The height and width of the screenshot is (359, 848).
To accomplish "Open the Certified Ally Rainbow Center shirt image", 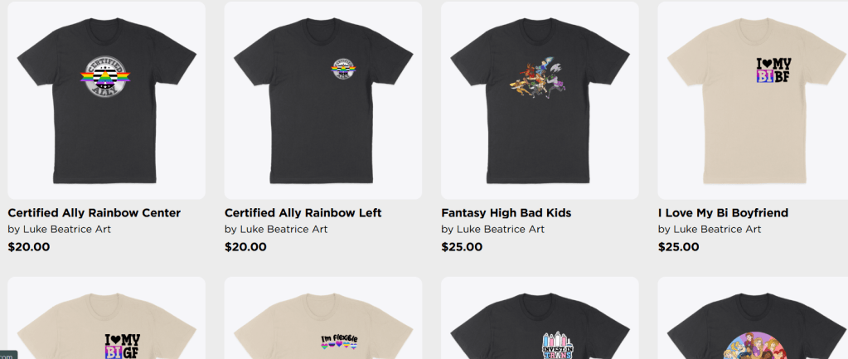I will tap(107, 100).
